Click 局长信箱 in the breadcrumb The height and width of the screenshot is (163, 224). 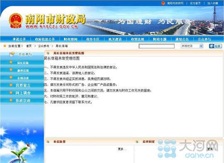pyautogui.click(x=61, y=46)
